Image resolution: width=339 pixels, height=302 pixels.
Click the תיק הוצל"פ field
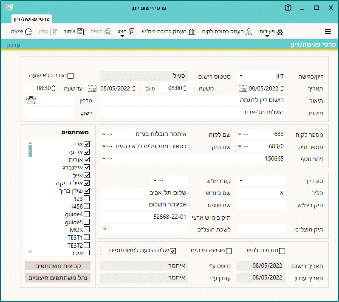coord(261,229)
